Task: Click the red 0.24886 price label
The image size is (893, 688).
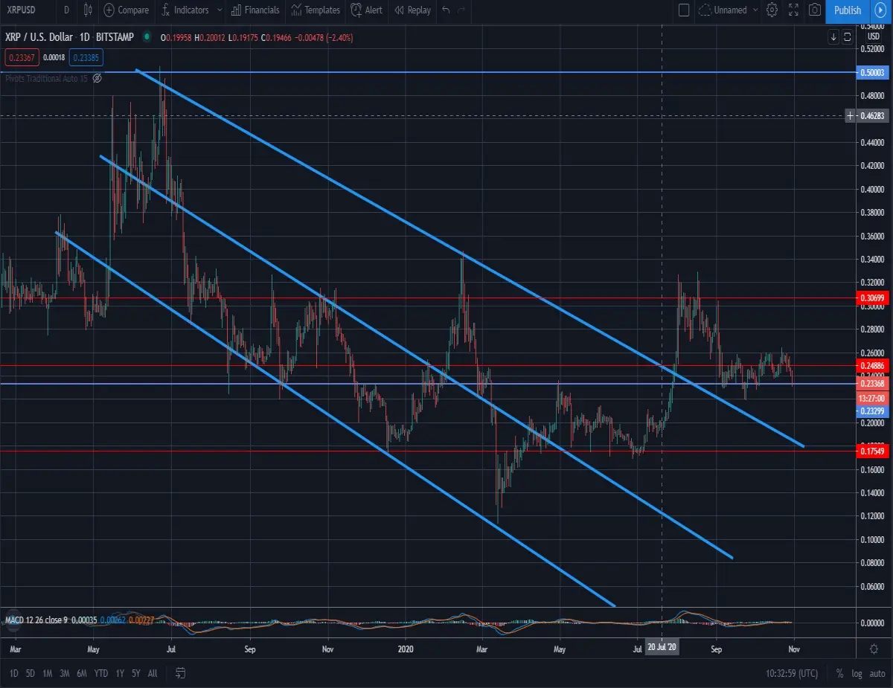Action: 873,366
